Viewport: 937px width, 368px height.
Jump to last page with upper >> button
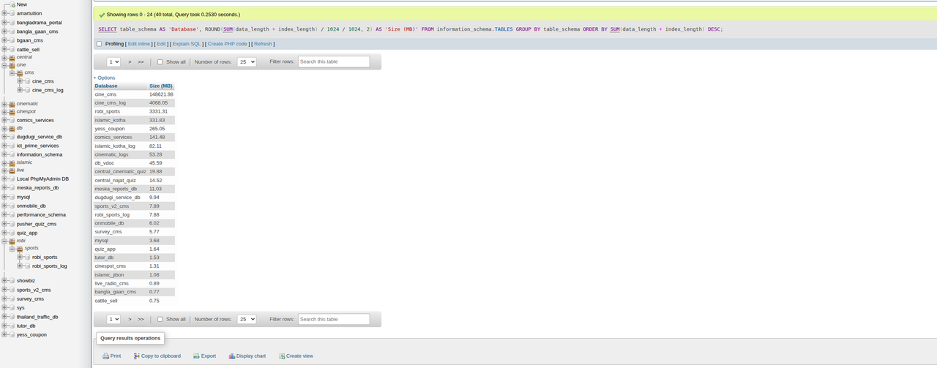pyautogui.click(x=141, y=62)
